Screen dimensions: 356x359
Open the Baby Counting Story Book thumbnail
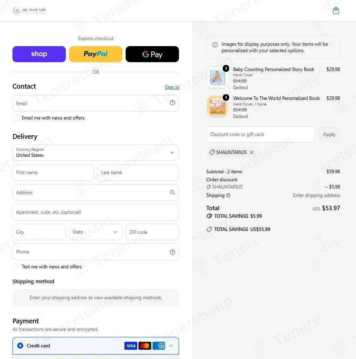(x=217, y=77)
